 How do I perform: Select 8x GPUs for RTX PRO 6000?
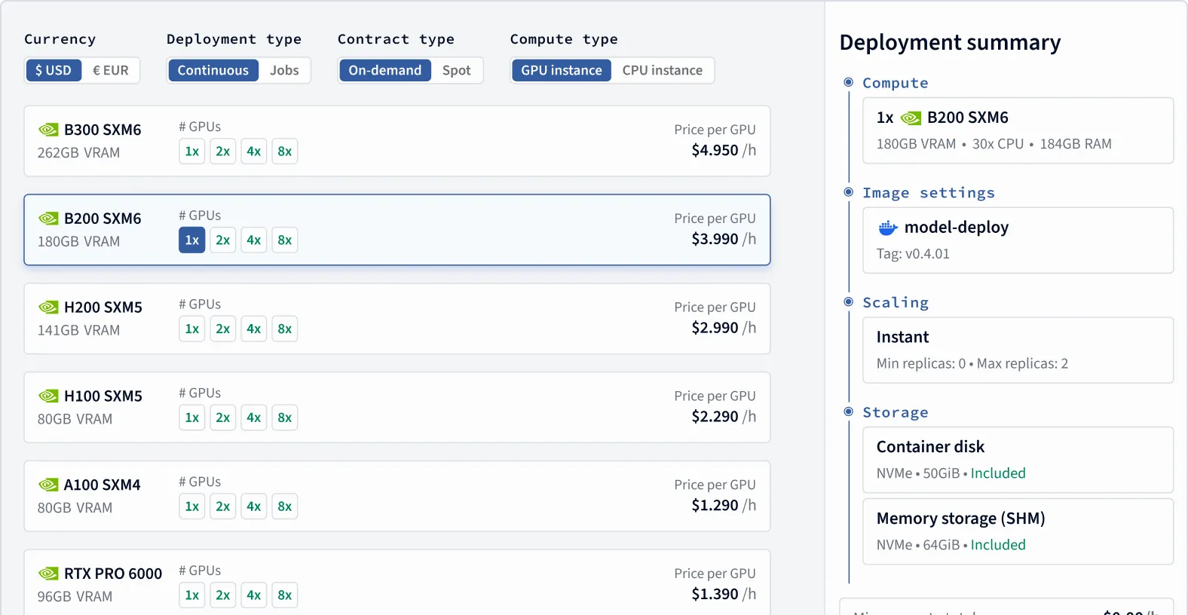(x=285, y=595)
